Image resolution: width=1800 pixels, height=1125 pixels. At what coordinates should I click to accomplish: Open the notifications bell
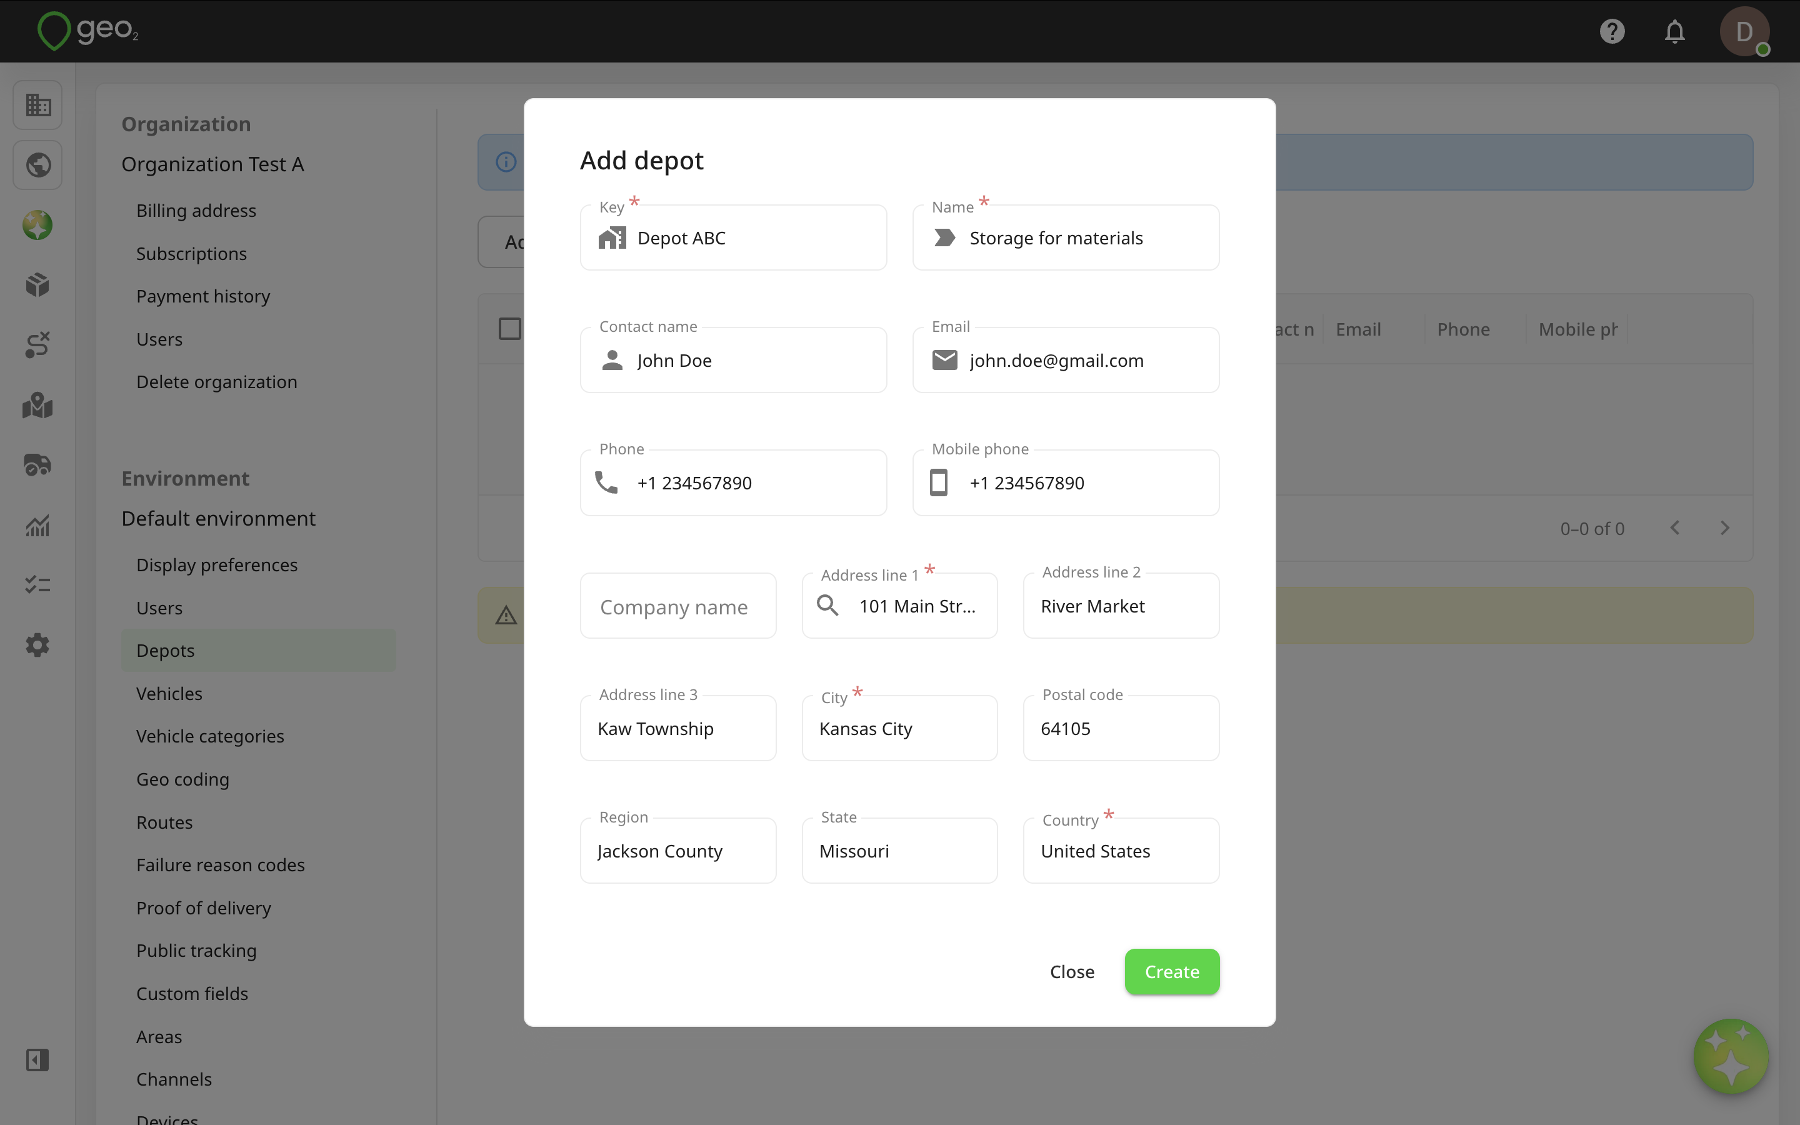(1674, 31)
